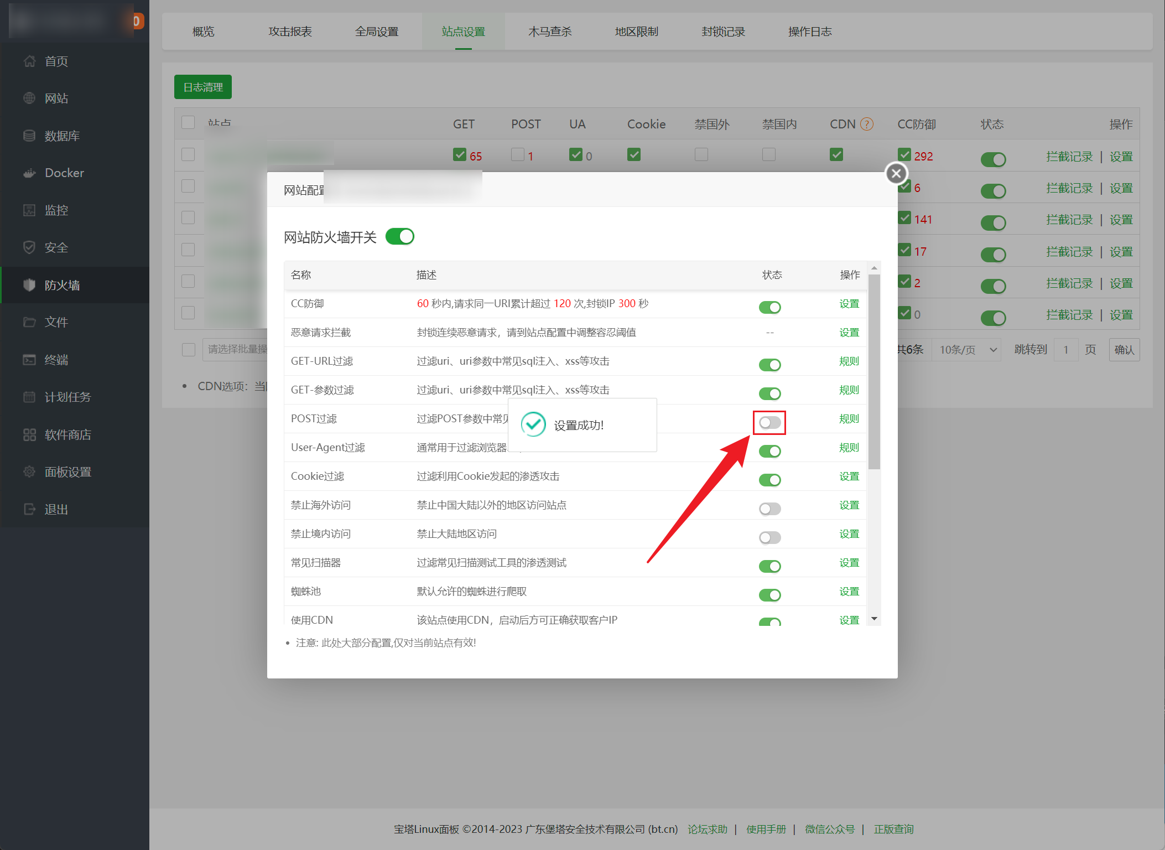Open 设置 for the 蜘蛛池 rule
The image size is (1165, 850).
pos(849,592)
